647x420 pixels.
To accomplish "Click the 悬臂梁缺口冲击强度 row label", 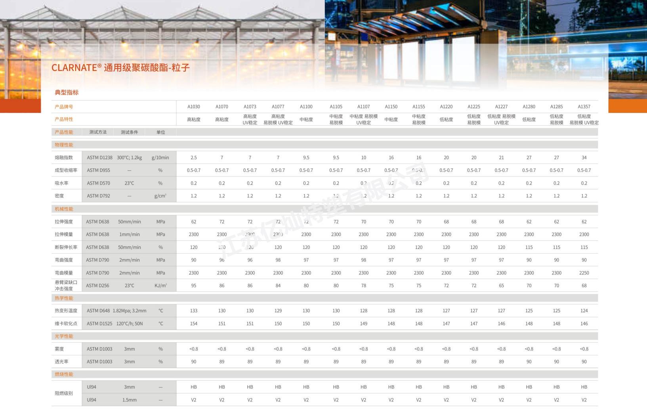I will (x=66, y=285).
